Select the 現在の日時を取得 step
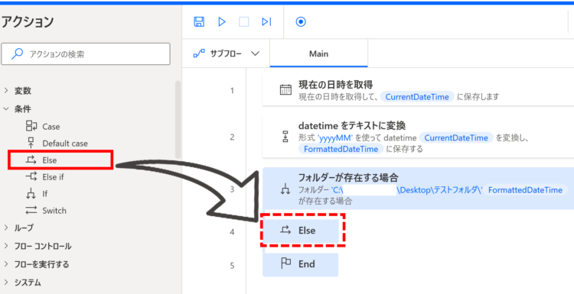 tap(418, 90)
